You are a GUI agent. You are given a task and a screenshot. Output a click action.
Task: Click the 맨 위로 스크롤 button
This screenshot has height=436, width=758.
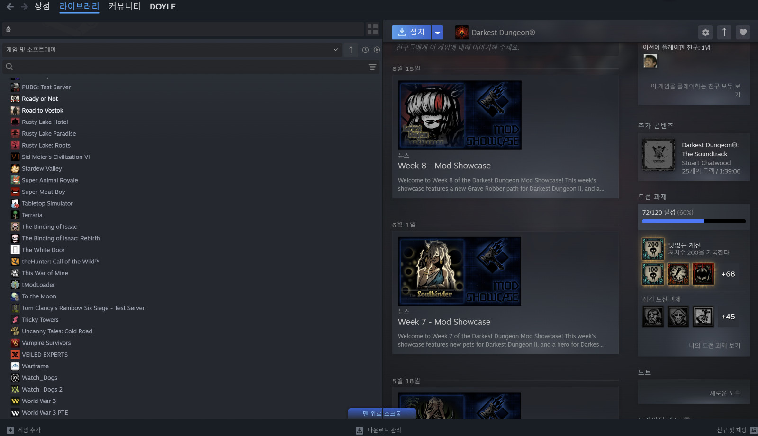382,413
